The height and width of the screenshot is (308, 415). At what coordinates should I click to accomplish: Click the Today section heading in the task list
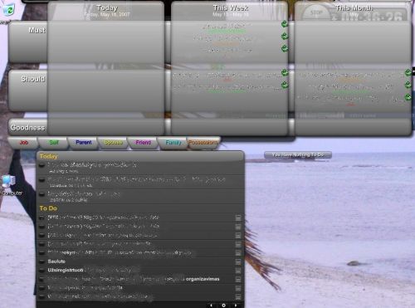pyautogui.click(x=49, y=156)
